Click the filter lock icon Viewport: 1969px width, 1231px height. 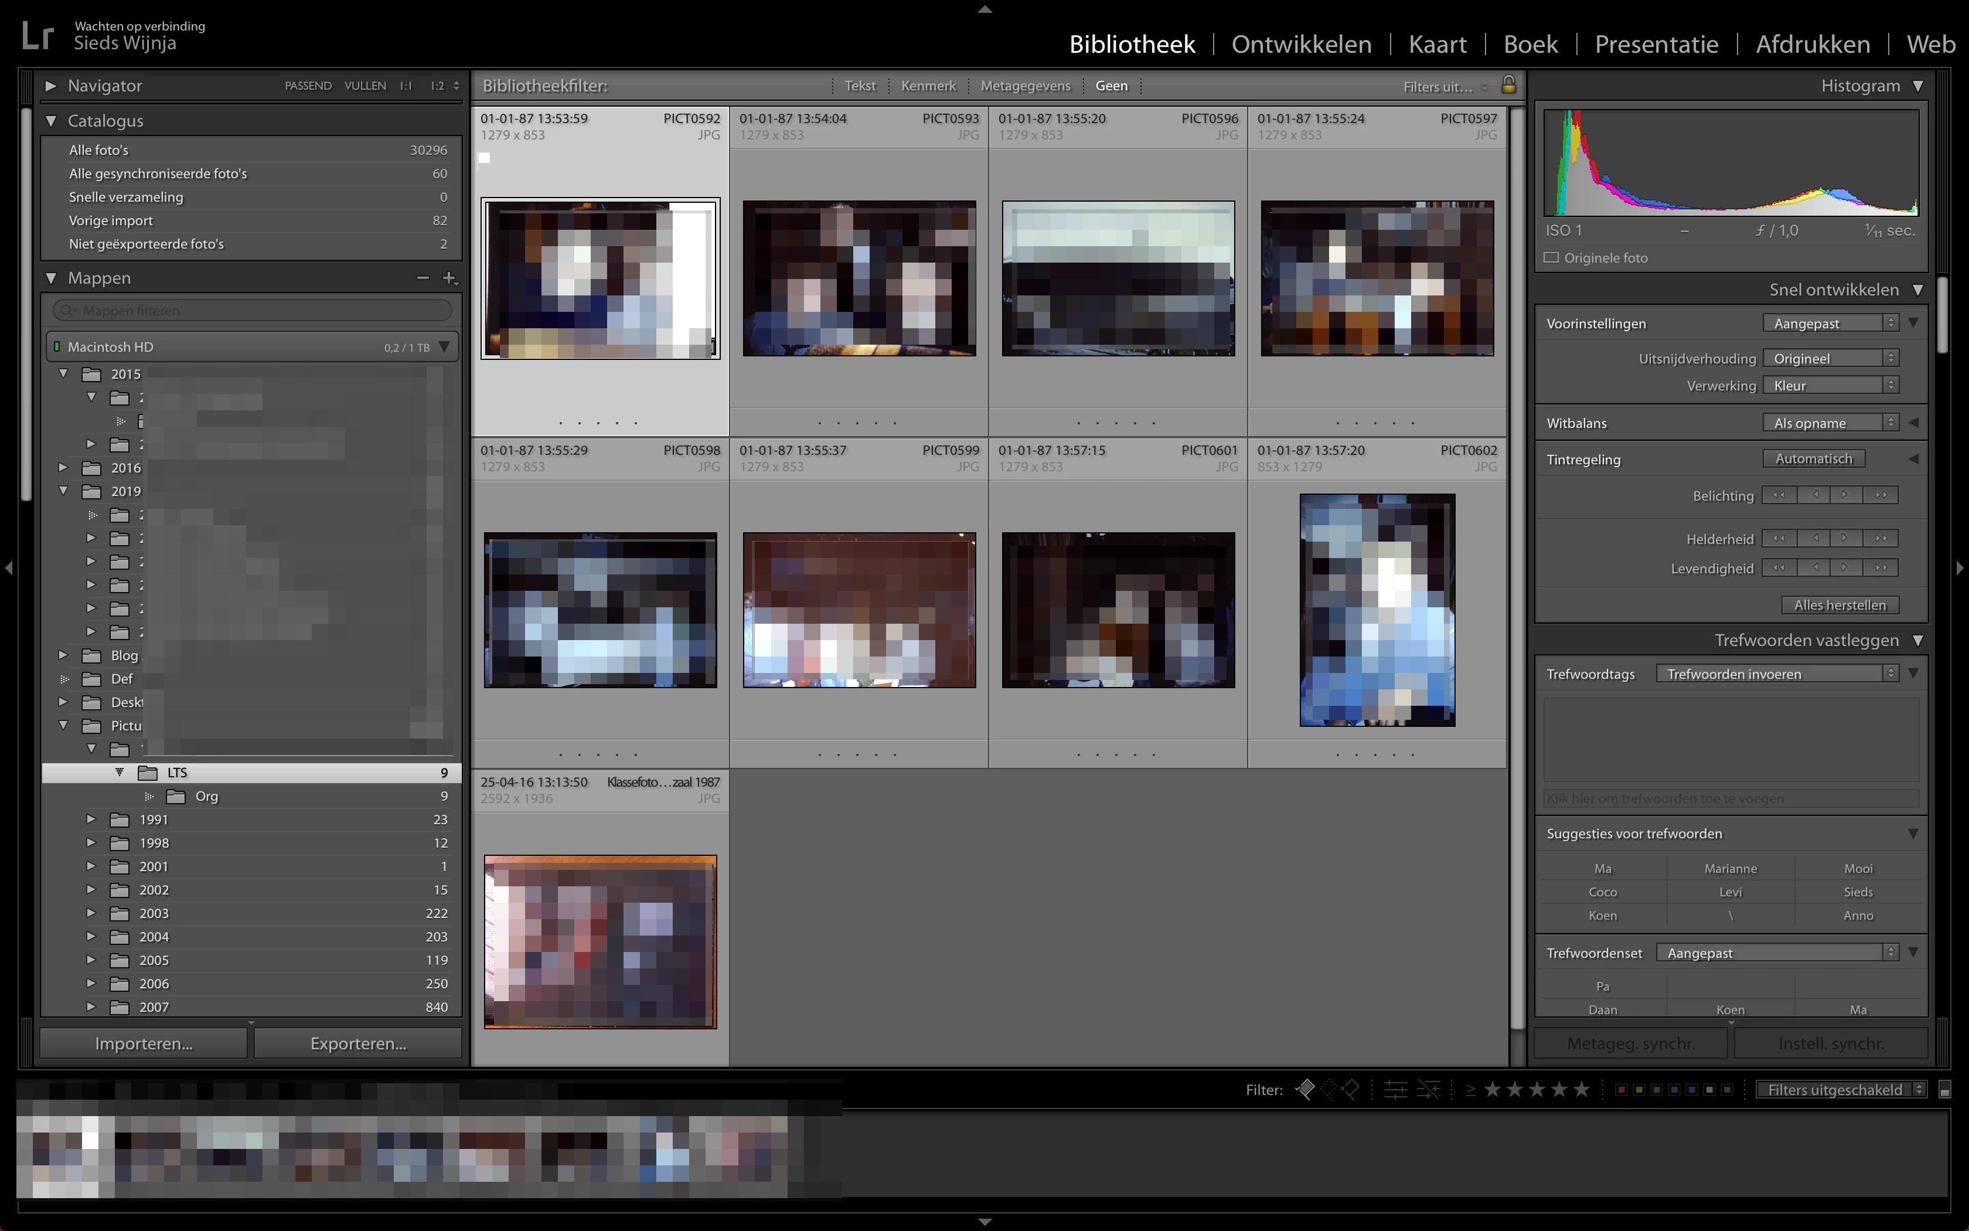point(1508,84)
